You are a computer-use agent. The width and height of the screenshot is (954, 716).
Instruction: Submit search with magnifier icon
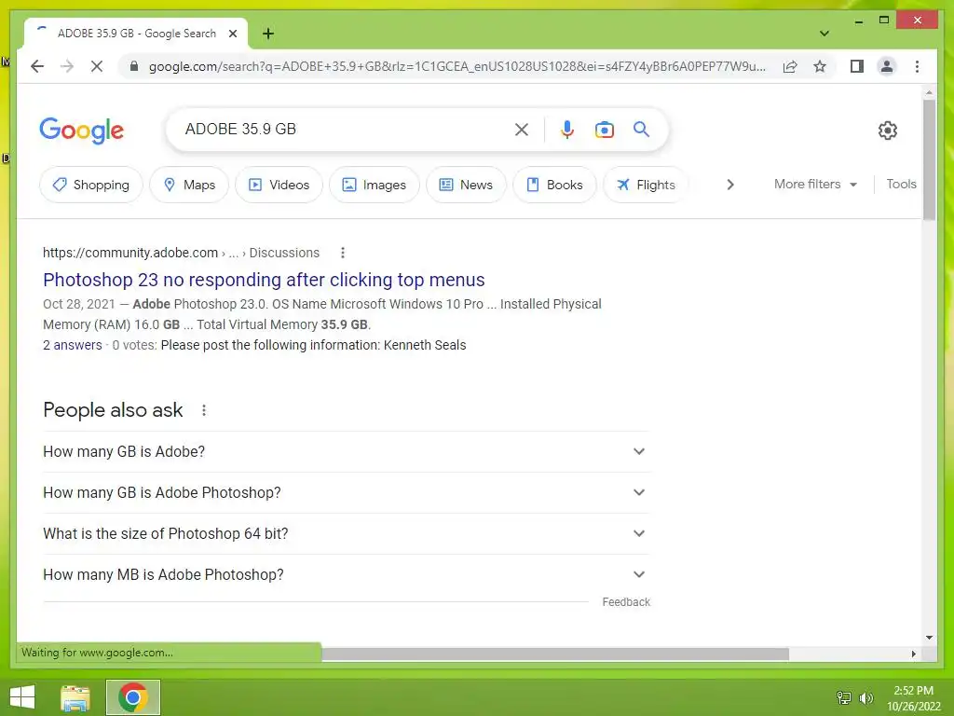641,129
